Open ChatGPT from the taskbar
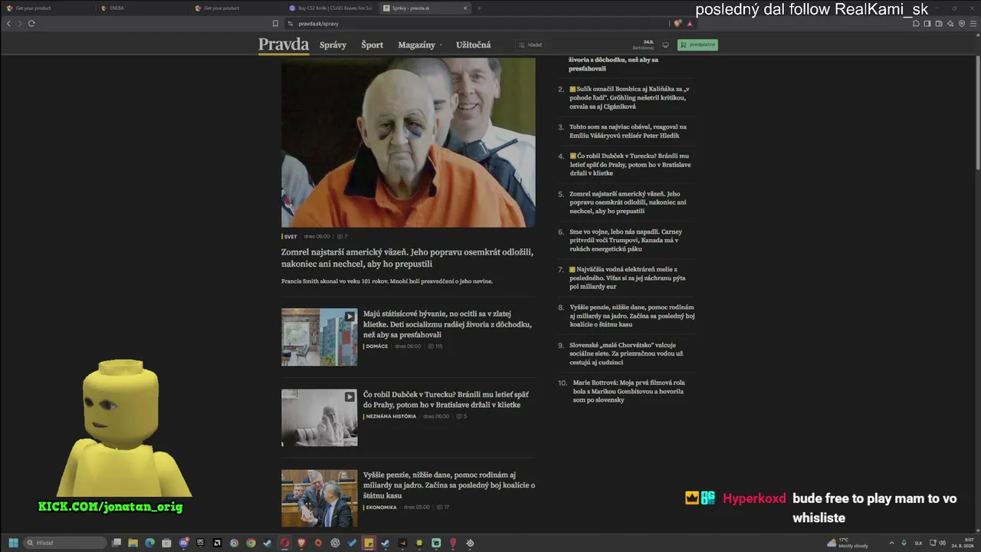981x552 pixels. pos(335,543)
